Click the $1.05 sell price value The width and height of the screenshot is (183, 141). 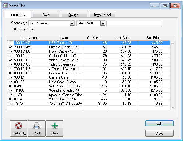pos(158,99)
